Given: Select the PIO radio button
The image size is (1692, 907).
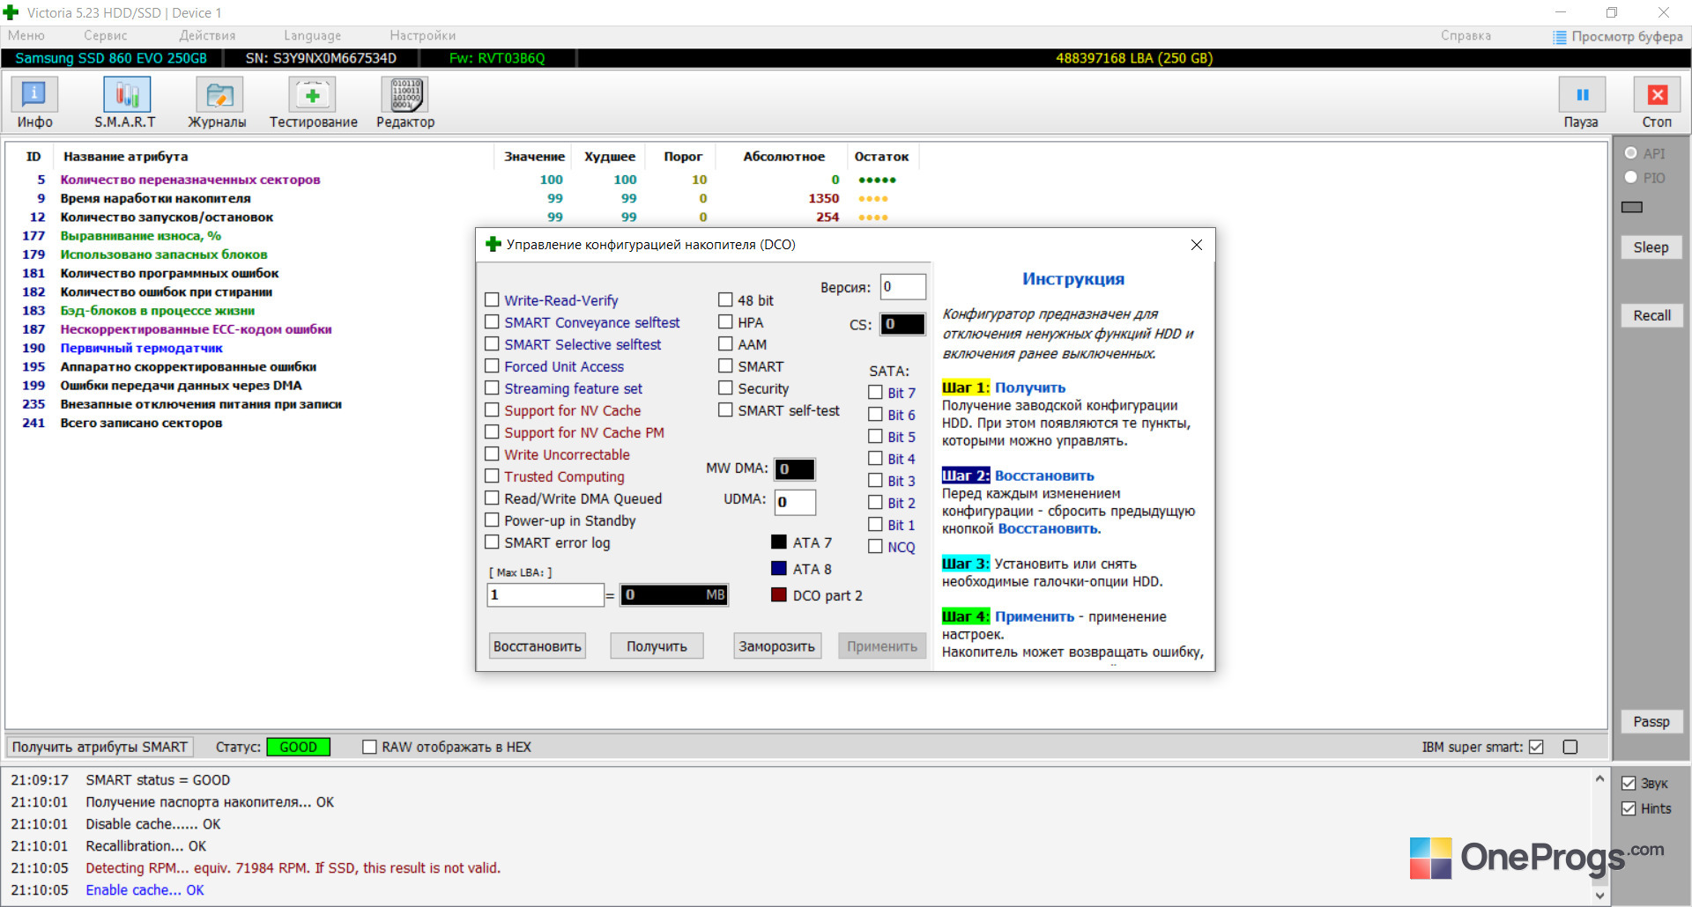Looking at the screenshot, I should [1630, 178].
